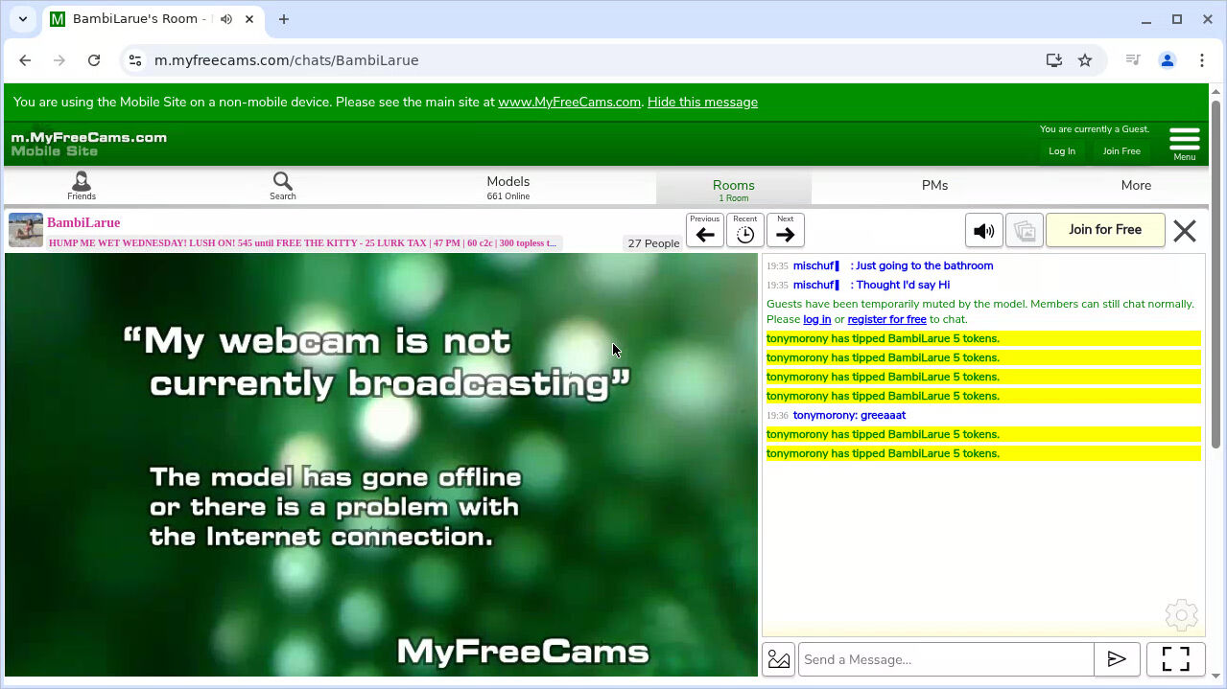Go to the next room arrow
1227x689 pixels.
(x=786, y=231)
